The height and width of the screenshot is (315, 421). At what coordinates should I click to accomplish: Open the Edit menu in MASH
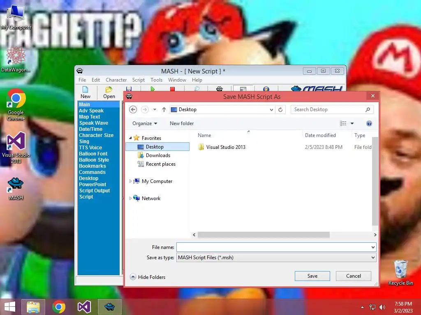95,80
